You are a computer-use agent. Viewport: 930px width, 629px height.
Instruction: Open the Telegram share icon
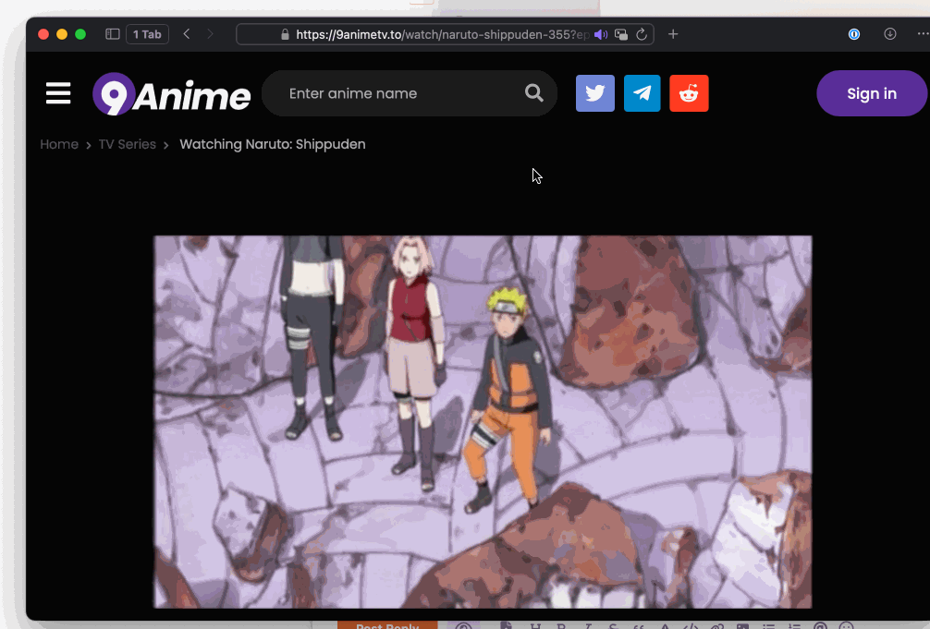pos(642,93)
